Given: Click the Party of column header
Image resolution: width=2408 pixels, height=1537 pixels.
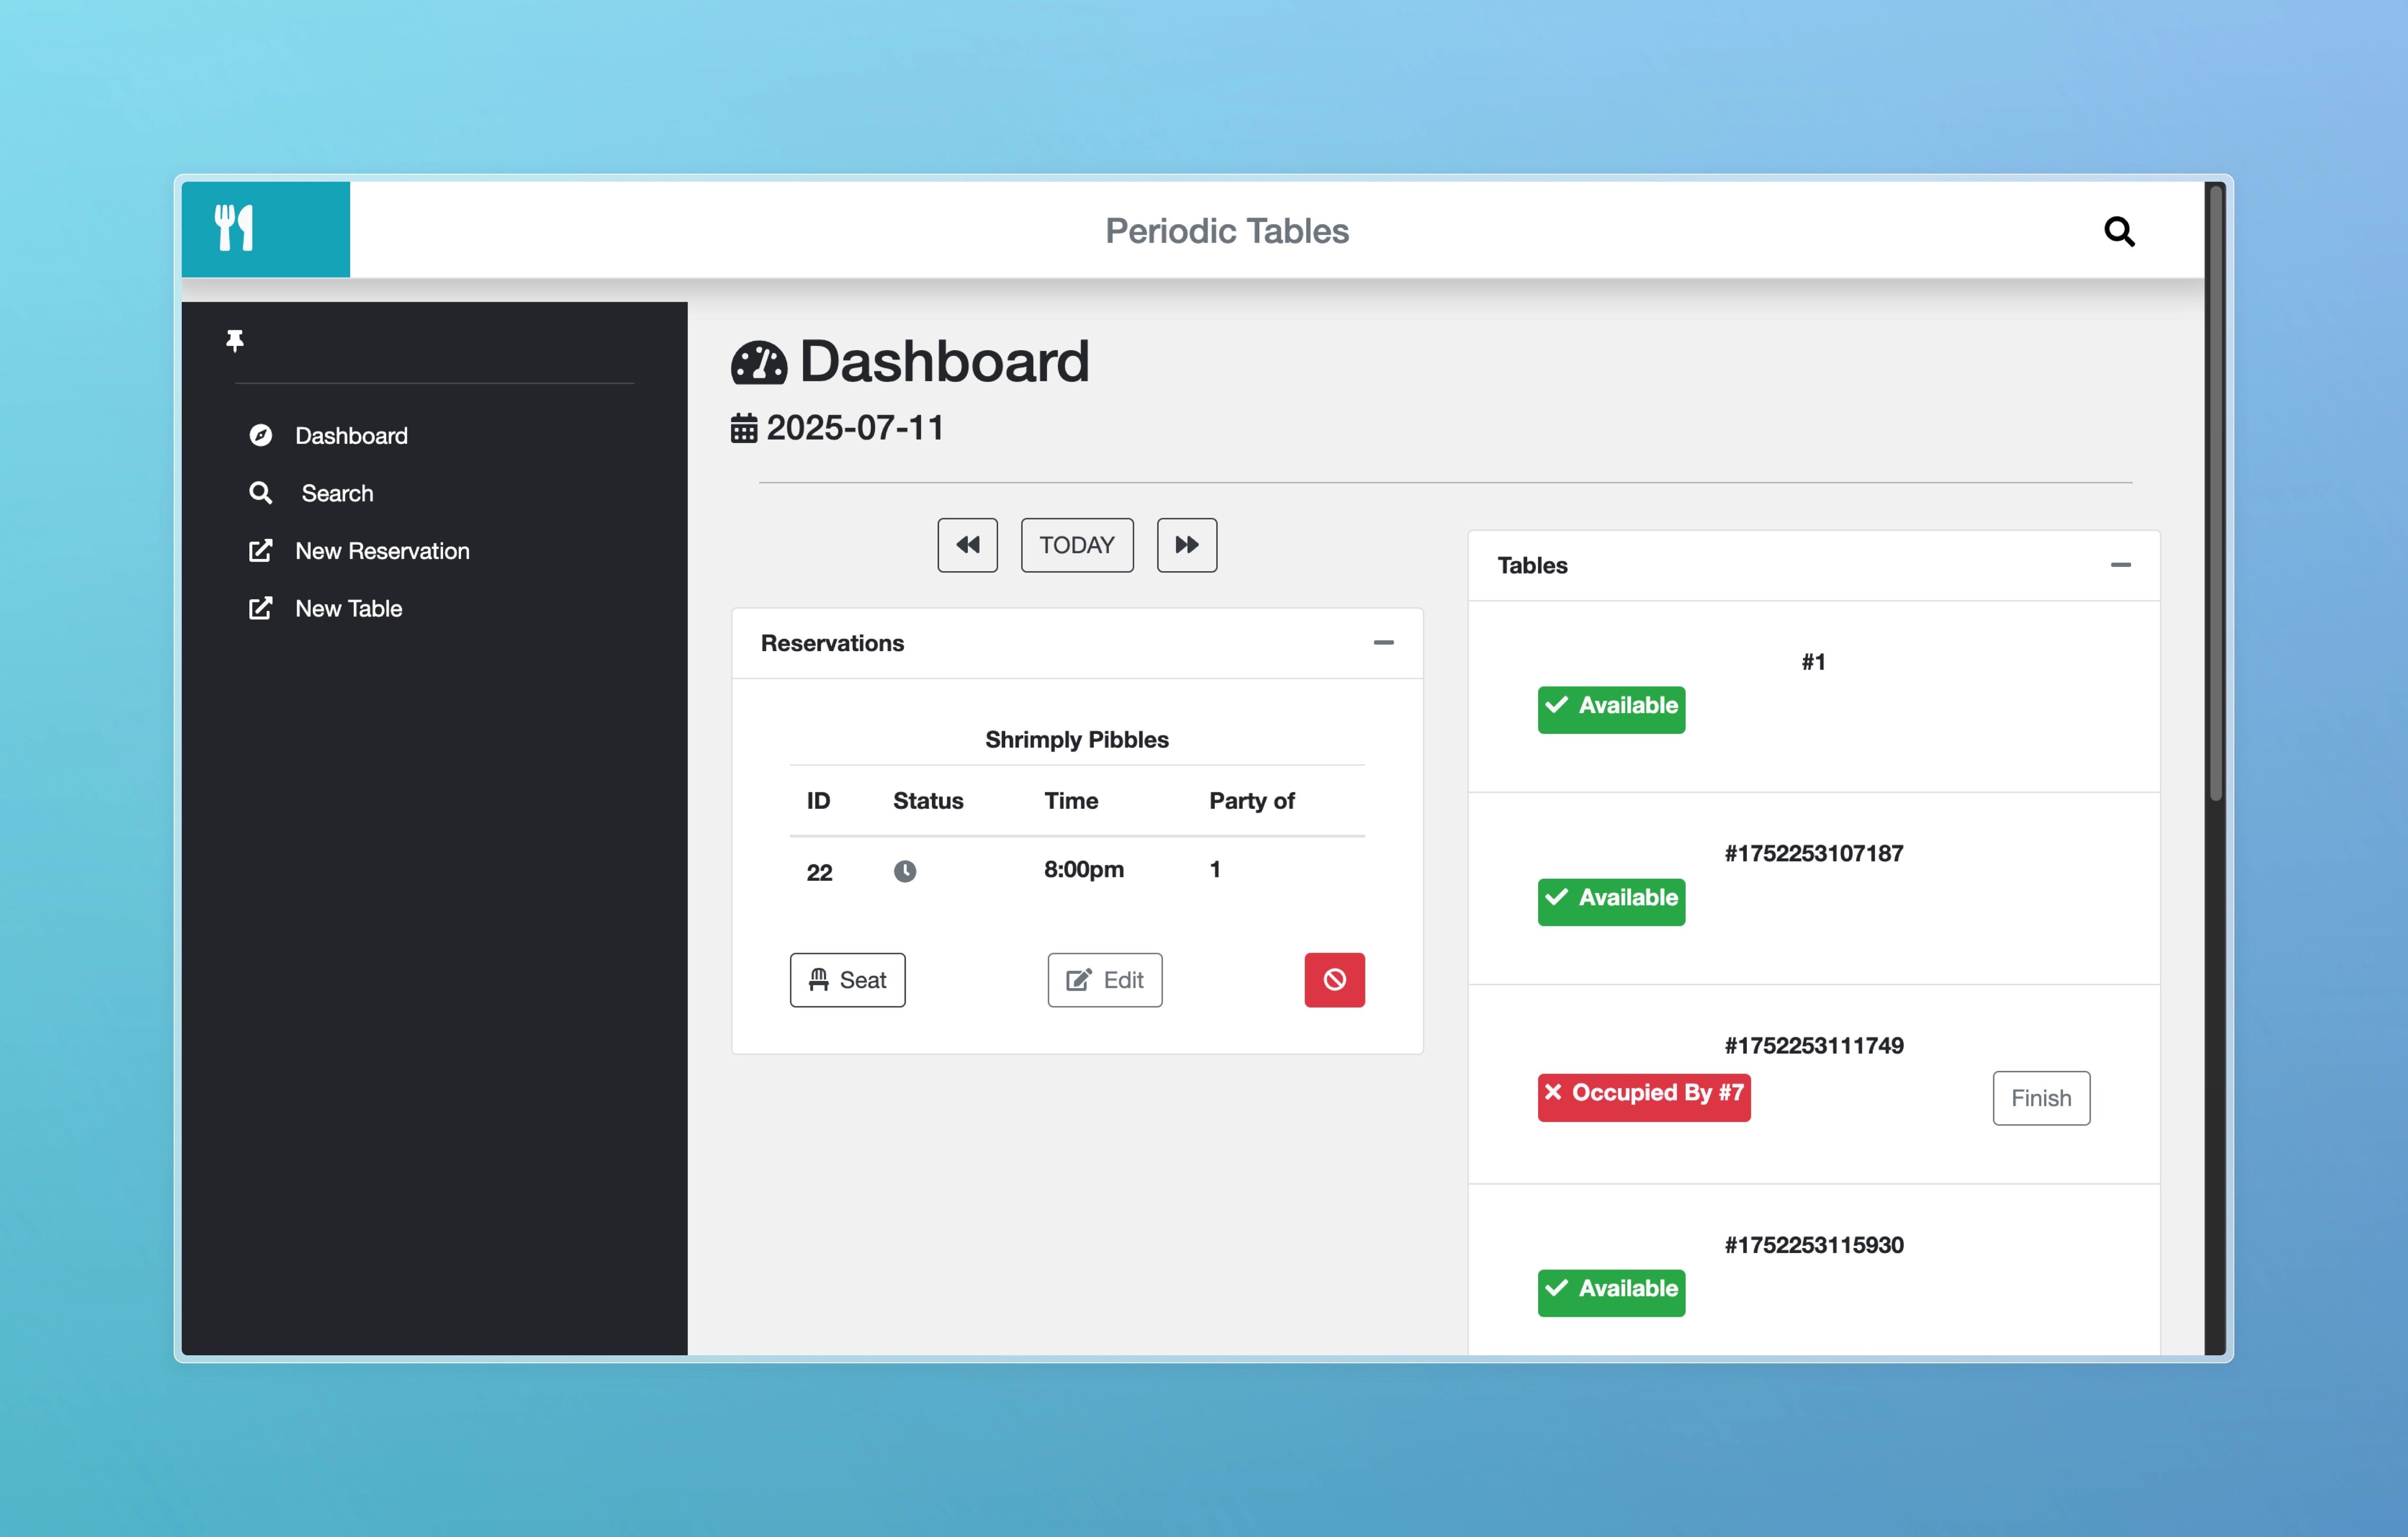Looking at the screenshot, I should click(1251, 800).
